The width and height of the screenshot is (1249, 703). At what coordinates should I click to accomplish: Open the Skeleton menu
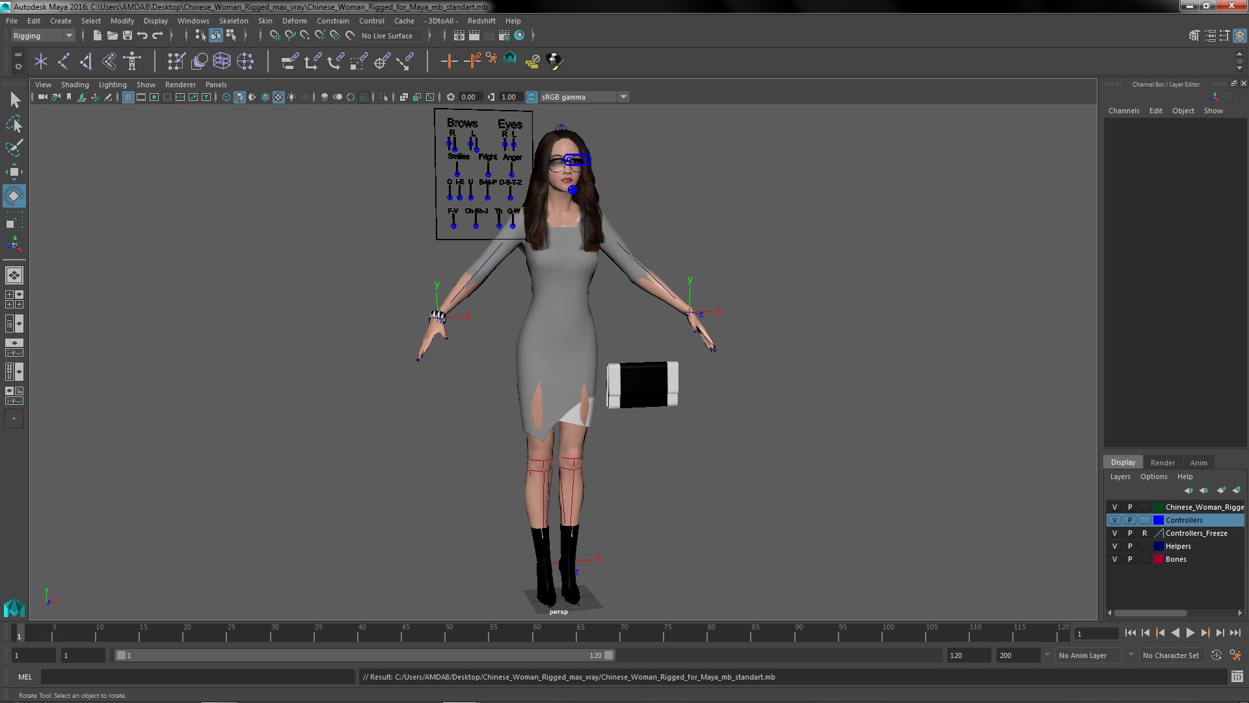click(234, 21)
